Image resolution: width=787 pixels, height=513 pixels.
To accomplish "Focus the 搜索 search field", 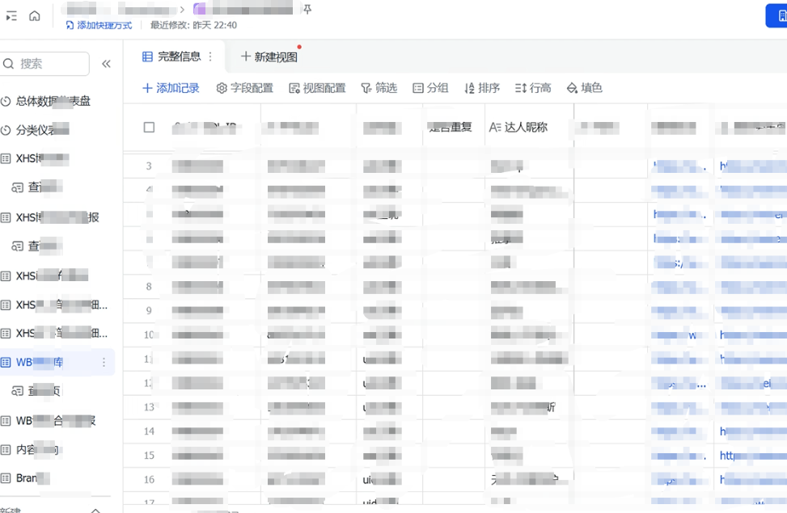I will [44, 64].
